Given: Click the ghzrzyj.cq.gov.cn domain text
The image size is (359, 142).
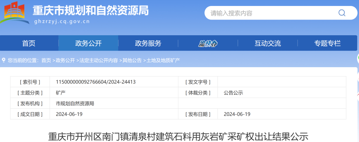Looking at the screenshot, I should point(62,22).
